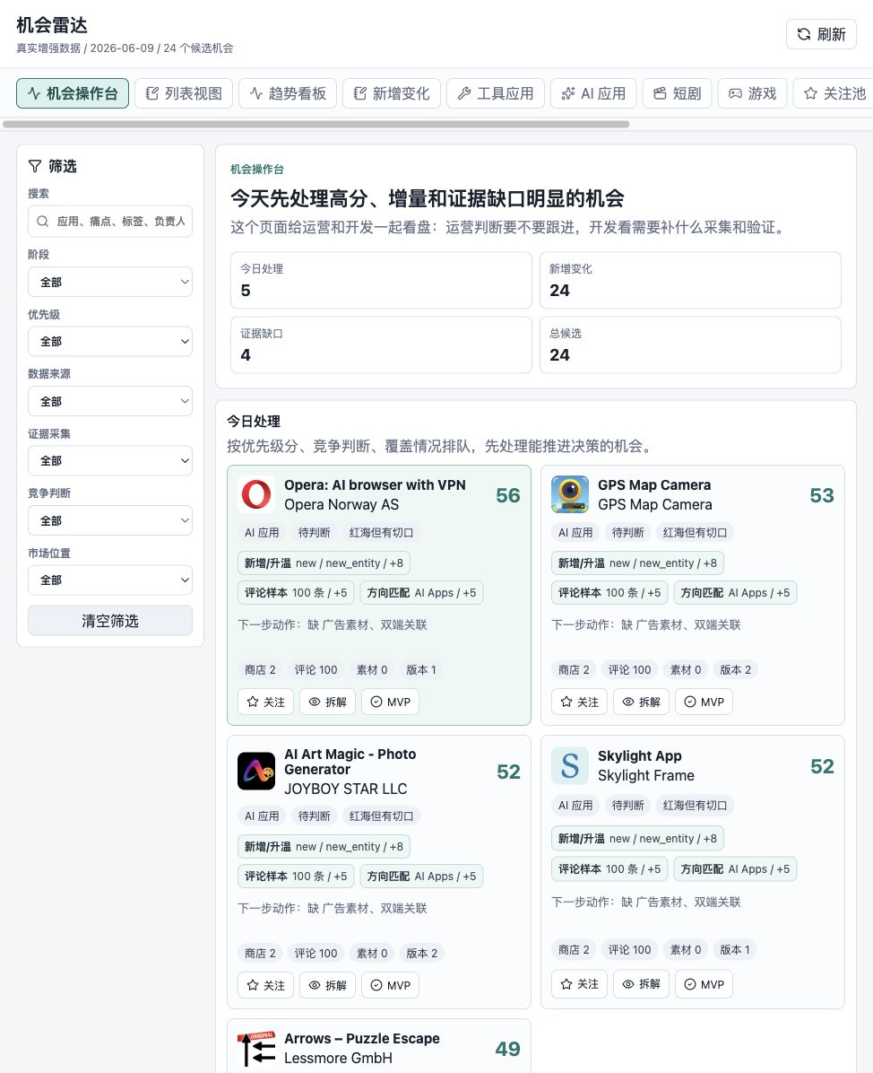This screenshot has width=873, height=1073.
Task: Click the 总候选 24 stat card
Action: 690,345
